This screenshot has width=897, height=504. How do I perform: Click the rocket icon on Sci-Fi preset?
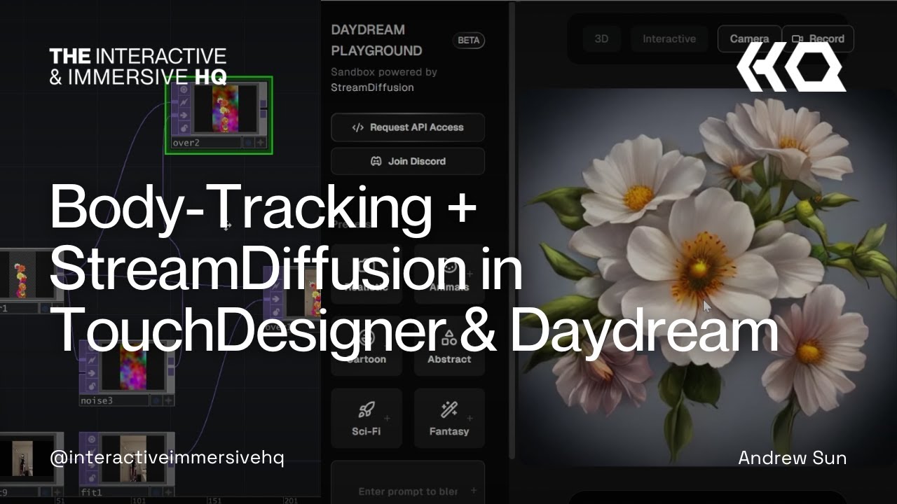[366, 409]
